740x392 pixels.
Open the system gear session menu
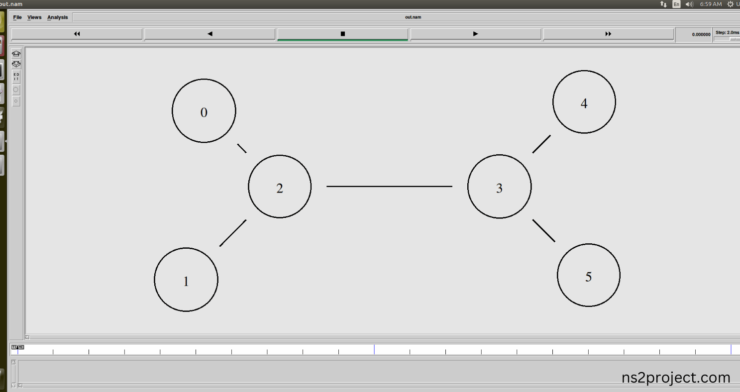click(x=731, y=4)
